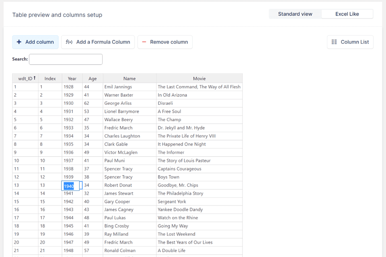The width and height of the screenshot is (386, 257).
Task: Switch to Standard view tab
Action: pyautogui.click(x=295, y=14)
